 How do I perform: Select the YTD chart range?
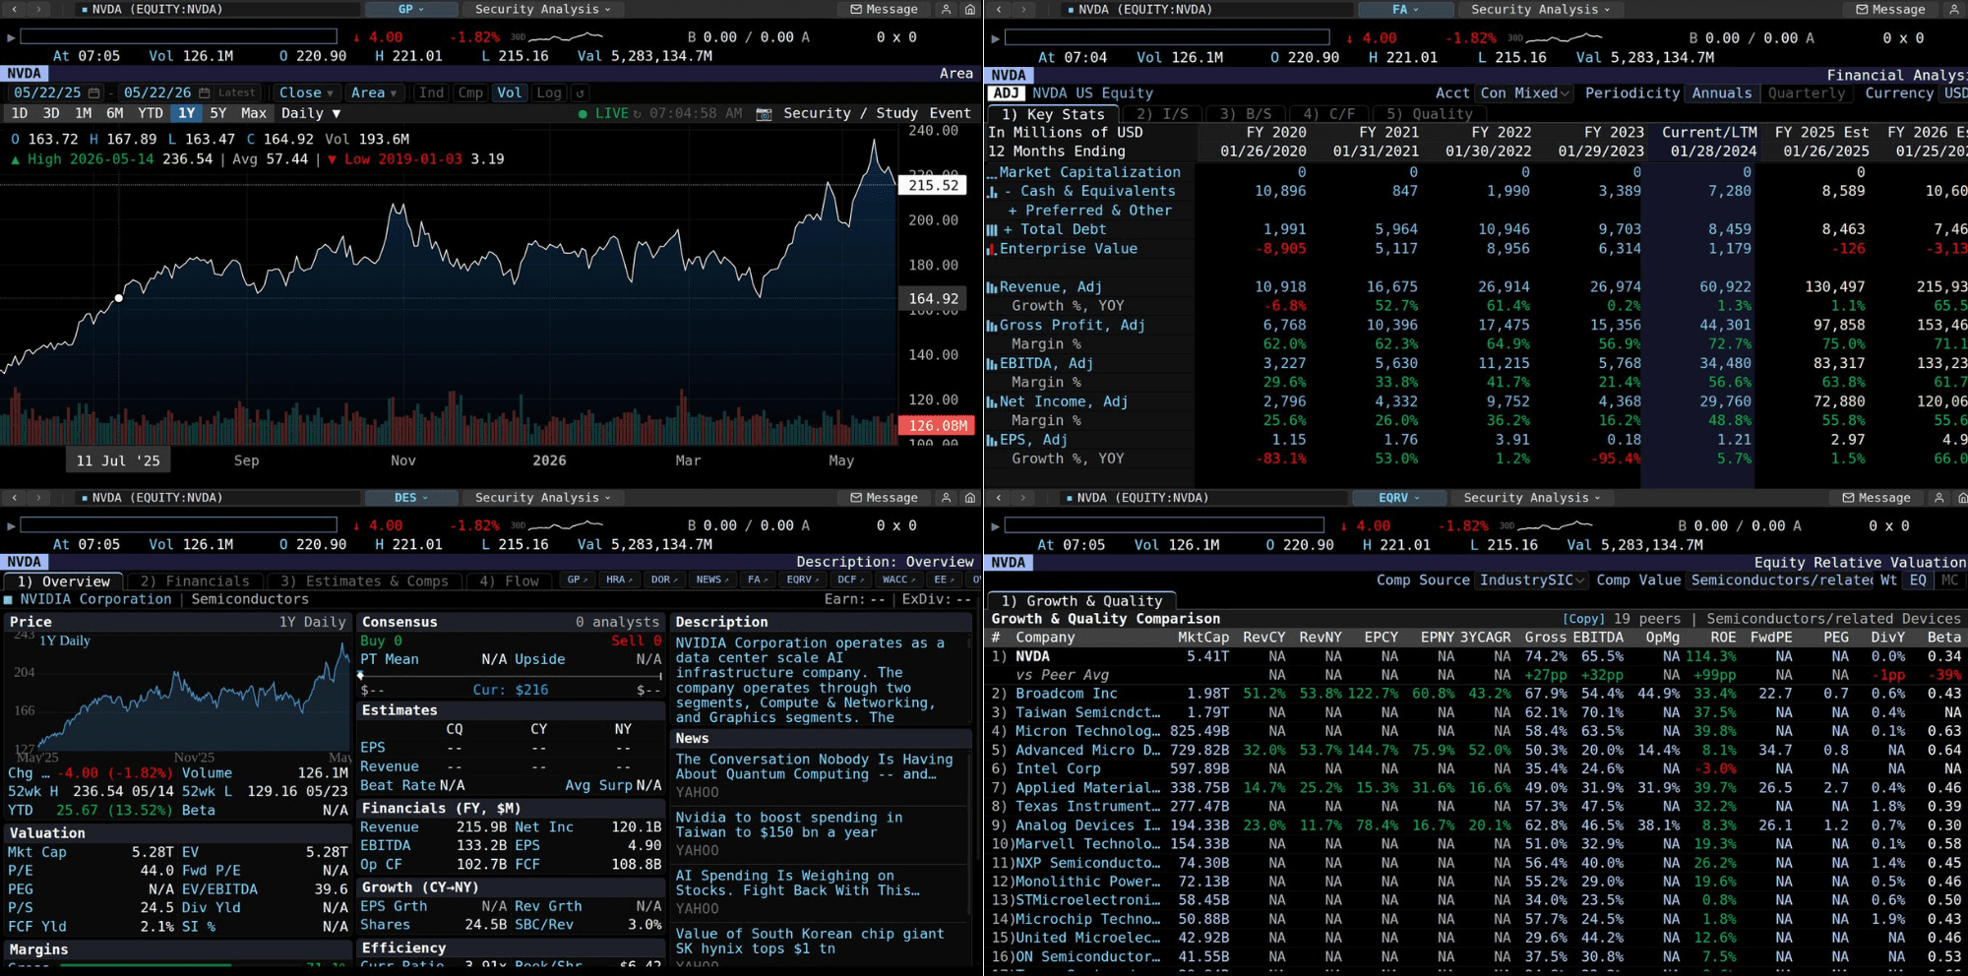151,113
